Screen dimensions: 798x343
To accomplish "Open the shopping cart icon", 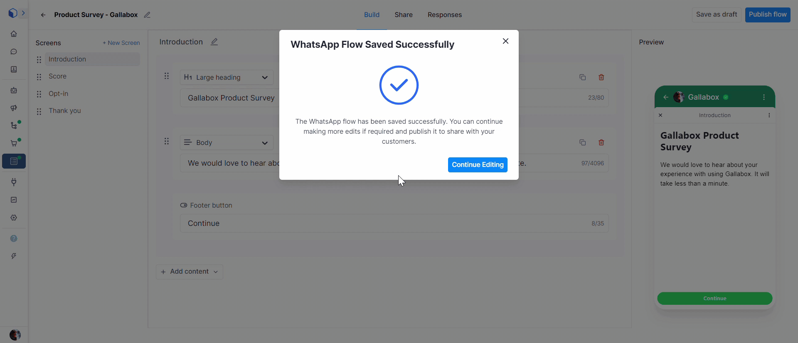I will pyautogui.click(x=14, y=143).
